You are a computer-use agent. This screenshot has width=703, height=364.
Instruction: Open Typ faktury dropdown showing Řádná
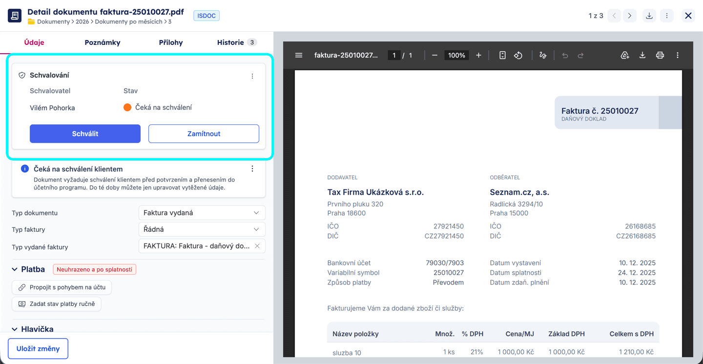[202, 229]
